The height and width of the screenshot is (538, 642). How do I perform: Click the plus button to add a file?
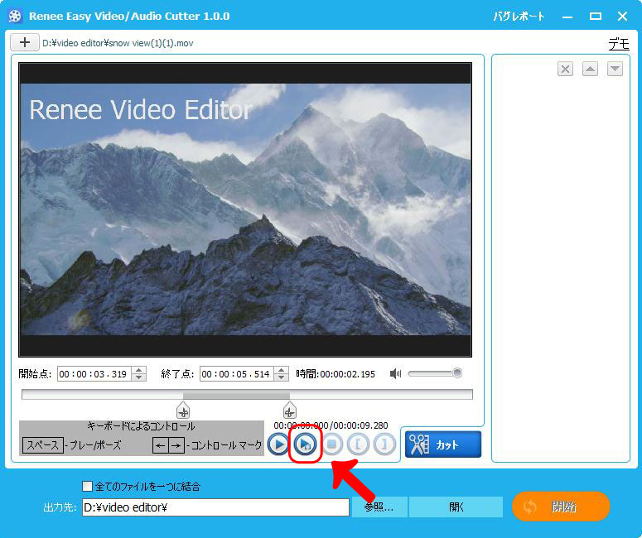tap(25, 42)
